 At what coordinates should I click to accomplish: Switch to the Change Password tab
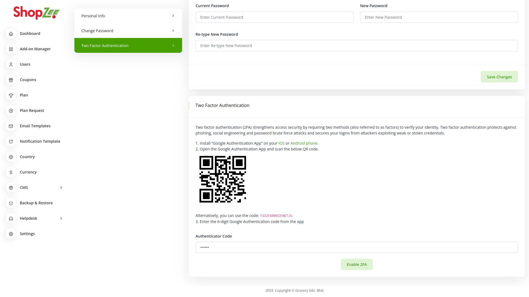pyautogui.click(x=128, y=31)
